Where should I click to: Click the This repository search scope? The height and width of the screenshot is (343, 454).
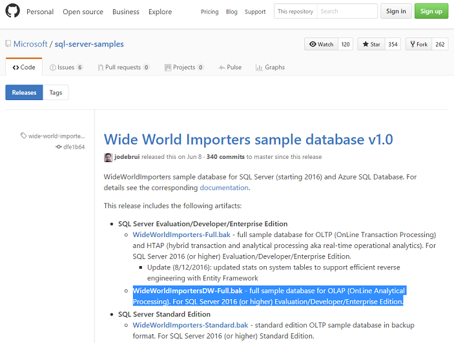click(295, 11)
